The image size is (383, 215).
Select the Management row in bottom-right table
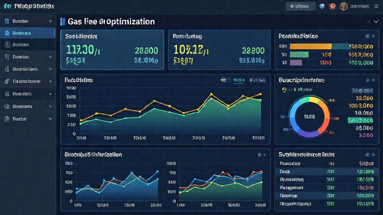click(x=327, y=188)
